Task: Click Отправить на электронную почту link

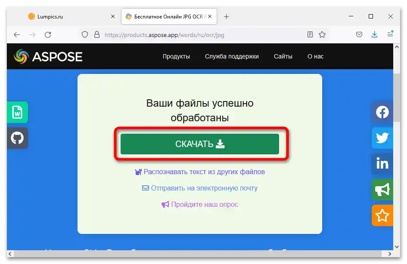Action: pyautogui.click(x=200, y=188)
